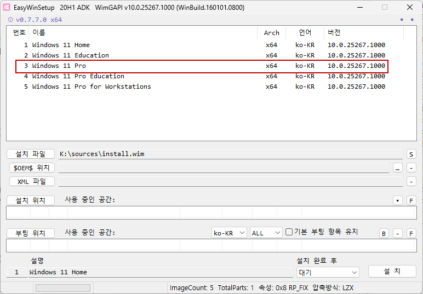Viewport: 423px width, 294px height.
Task: Enable the 기본 부팅 항목 유지 checkbox
Action: pyautogui.click(x=289, y=232)
